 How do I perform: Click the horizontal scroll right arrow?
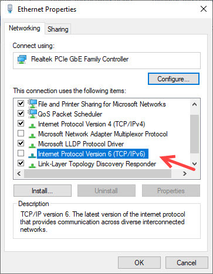pyautogui.click(x=184, y=174)
